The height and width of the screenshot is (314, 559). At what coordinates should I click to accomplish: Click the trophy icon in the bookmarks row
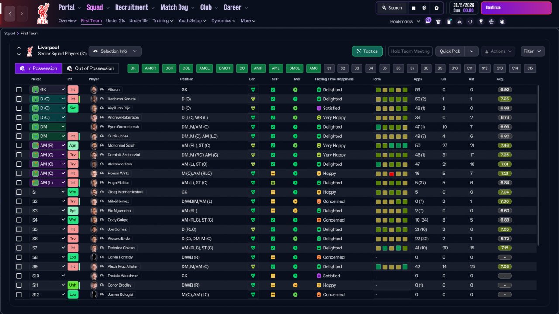click(481, 21)
